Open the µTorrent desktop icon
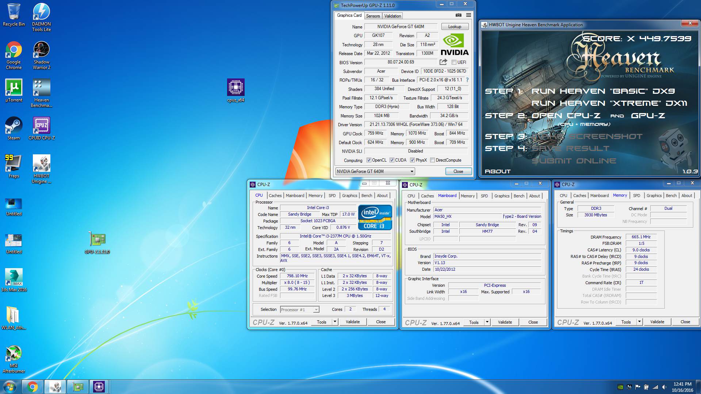This screenshot has width=701, height=394. [14, 90]
